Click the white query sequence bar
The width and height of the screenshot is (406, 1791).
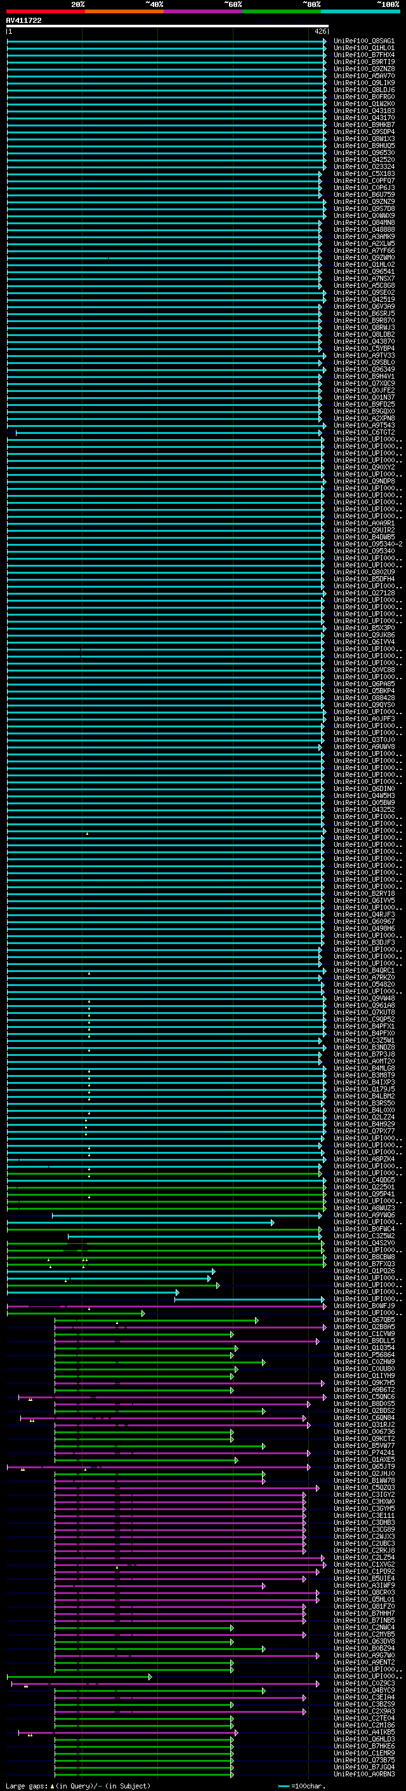click(167, 25)
